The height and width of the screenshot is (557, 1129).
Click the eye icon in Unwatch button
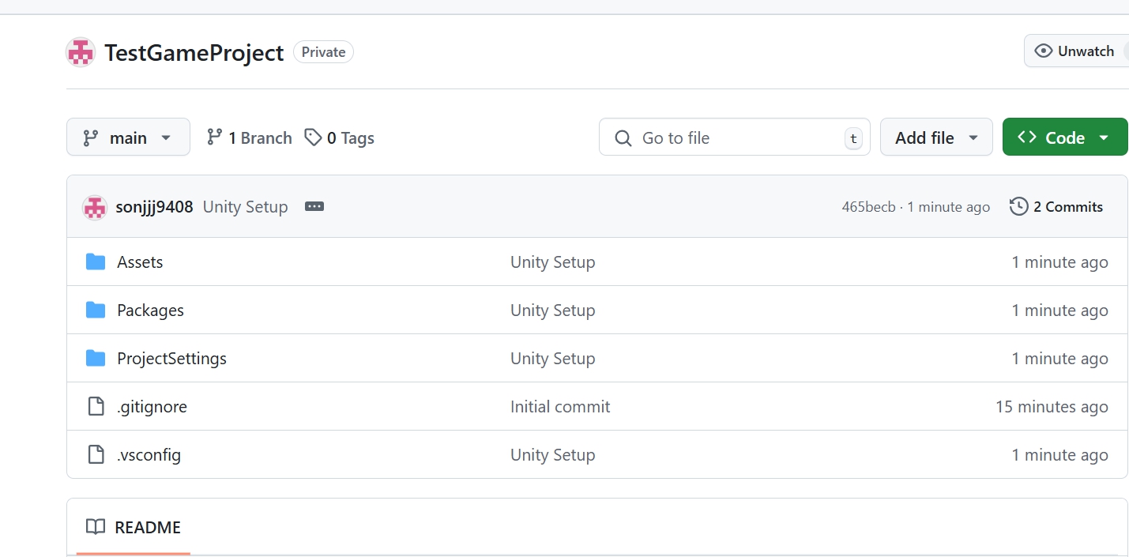pyautogui.click(x=1044, y=51)
